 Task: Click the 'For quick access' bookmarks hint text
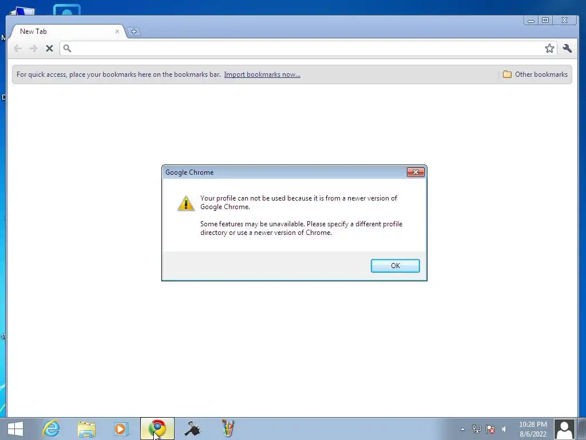(118, 74)
